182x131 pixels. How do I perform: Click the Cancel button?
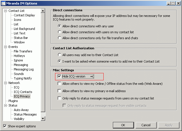[146, 125]
